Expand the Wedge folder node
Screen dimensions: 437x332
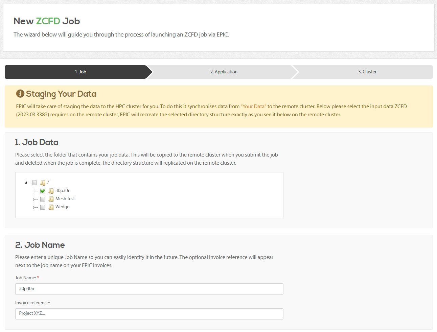34,207
